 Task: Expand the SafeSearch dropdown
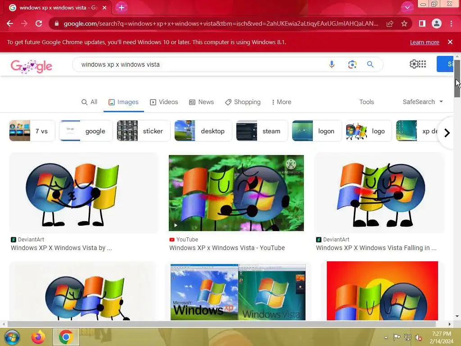423,102
